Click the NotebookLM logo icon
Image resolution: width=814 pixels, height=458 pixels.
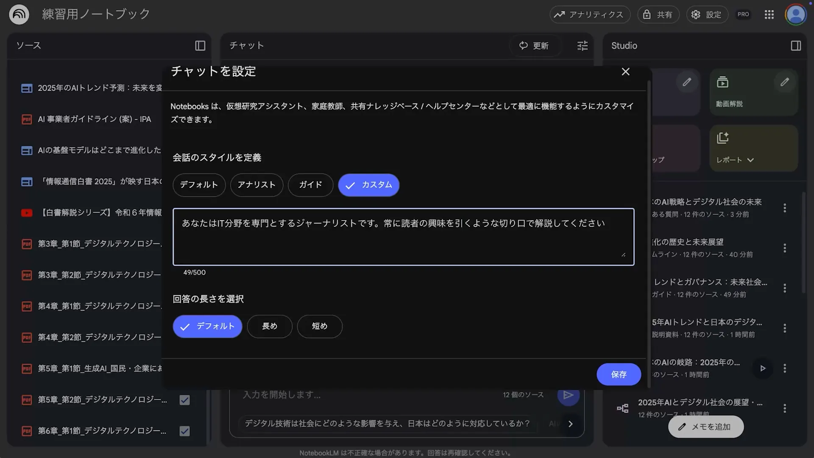point(19,14)
